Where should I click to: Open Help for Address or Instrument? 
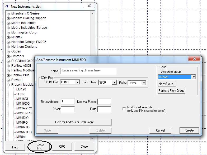coord(74,122)
